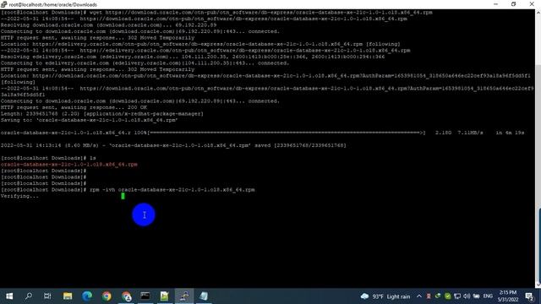Click the 'Saving to:' output line
Image resolution: width=541 pixels, height=304 pixels.
tap(90, 120)
